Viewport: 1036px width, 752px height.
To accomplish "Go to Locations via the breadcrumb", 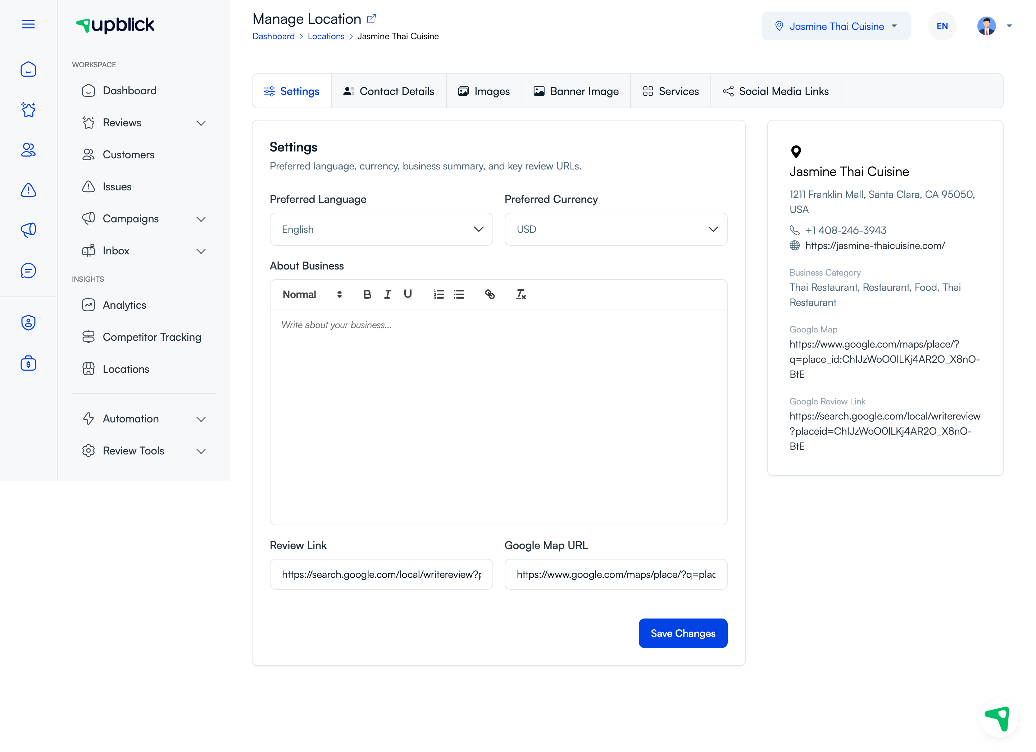I will click(x=326, y=37).
